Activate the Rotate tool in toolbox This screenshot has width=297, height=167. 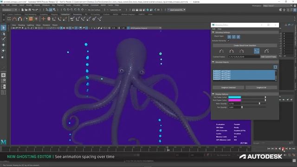tap(3, 51)
